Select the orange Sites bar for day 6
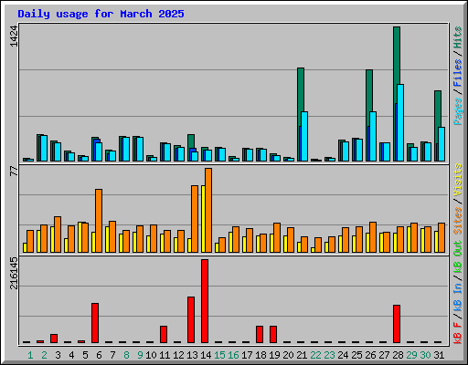 (99, 221)
